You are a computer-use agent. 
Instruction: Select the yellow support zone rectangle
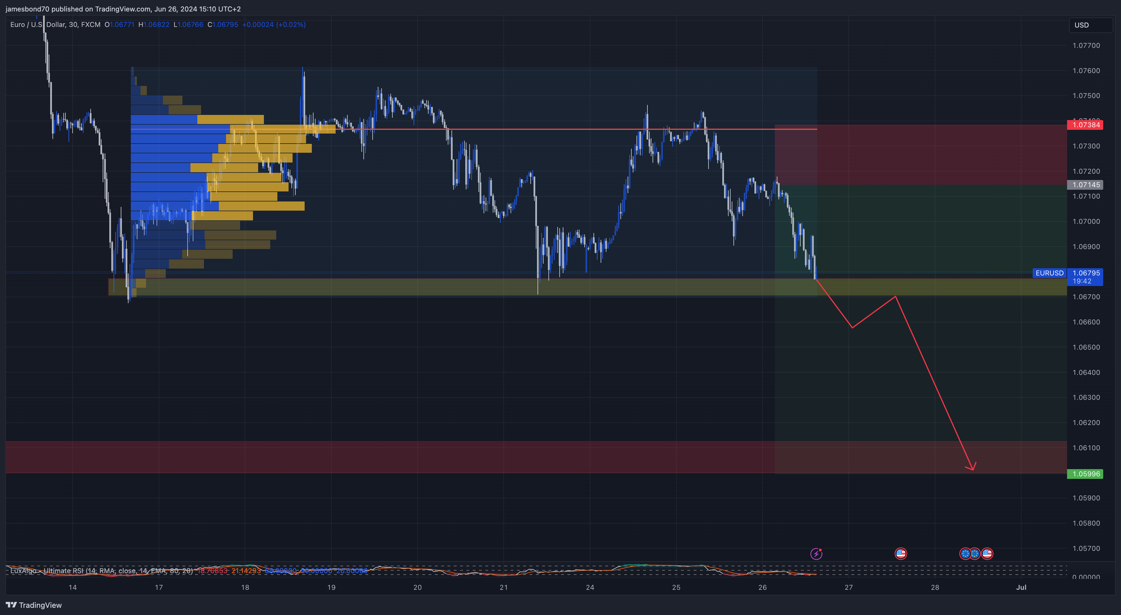[587, 287]
